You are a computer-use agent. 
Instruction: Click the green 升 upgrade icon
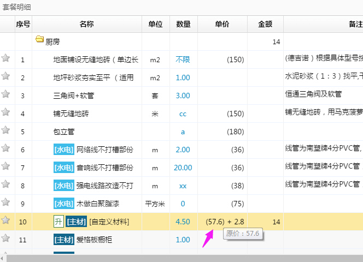(58, 222)
